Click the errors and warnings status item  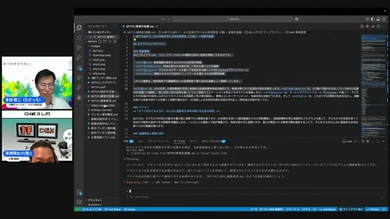tap(92, 209)
